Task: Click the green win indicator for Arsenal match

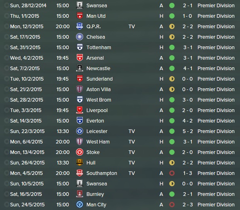Action: 172,58
